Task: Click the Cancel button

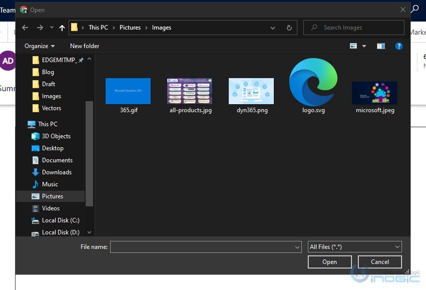Action: pyautogui.click(x=379, y=262)
